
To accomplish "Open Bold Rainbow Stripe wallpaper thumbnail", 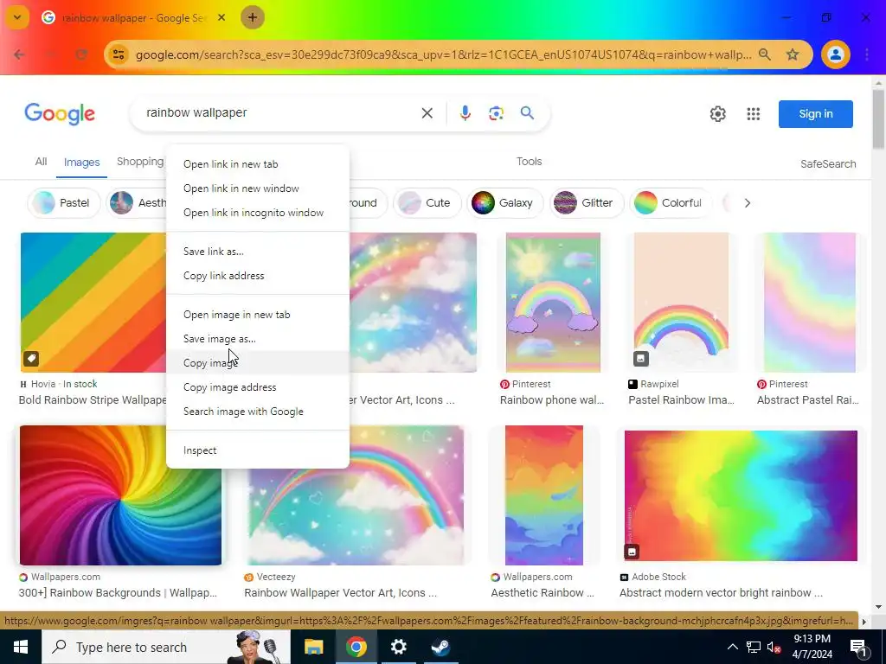I will pyautogui.click(x=93, y=303).
